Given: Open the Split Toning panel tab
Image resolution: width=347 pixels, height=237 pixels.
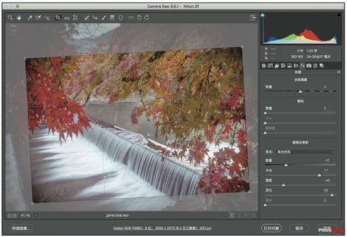Looking at the screenshot, I should pyautogui.click(x=290, y=66).
